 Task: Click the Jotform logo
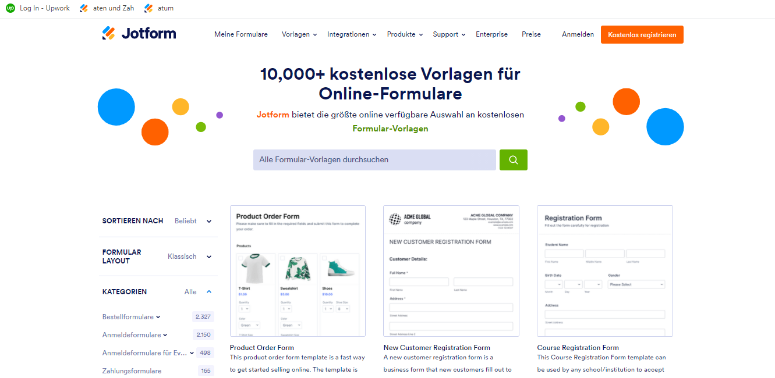139,34
